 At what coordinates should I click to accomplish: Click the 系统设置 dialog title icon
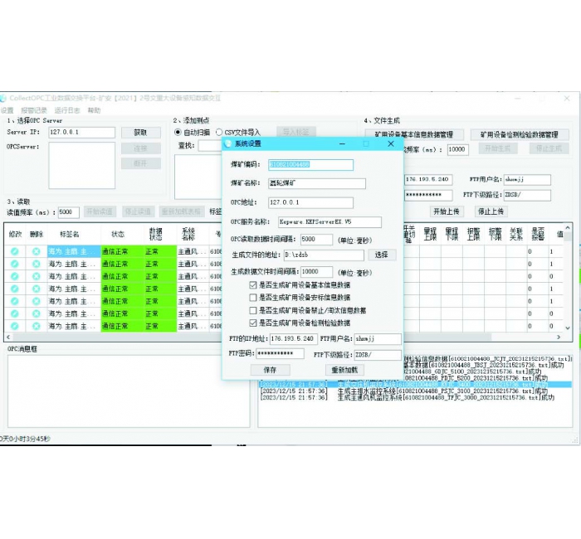[229, 143]
